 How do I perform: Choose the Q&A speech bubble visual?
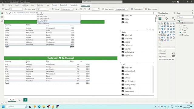[165, 38]
